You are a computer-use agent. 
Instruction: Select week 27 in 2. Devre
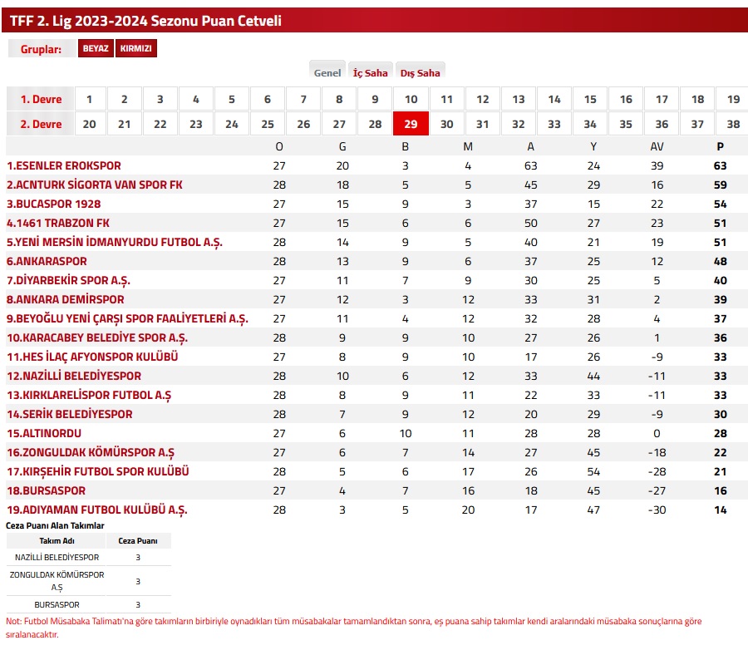pos(339,124)
